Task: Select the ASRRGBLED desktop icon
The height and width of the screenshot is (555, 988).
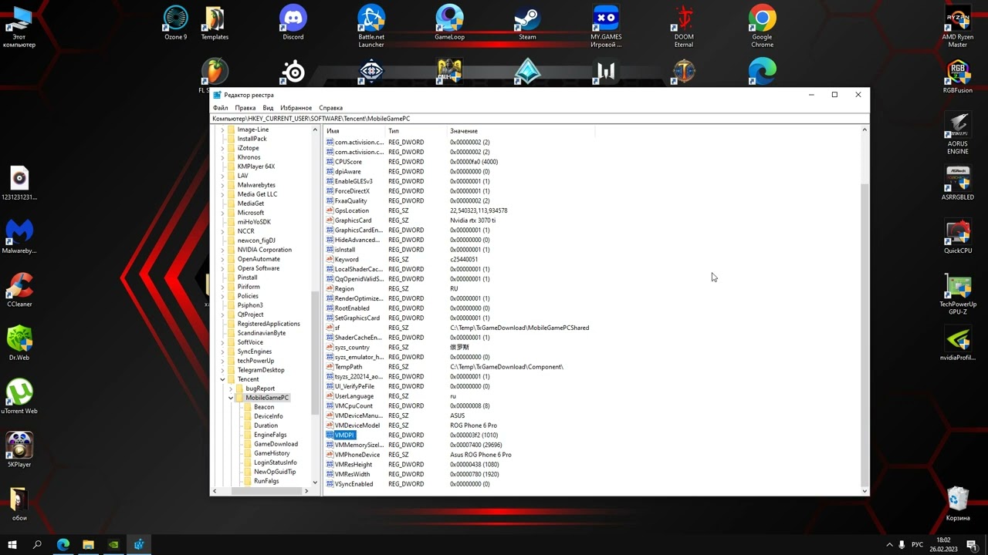Action: coord(958,183)
